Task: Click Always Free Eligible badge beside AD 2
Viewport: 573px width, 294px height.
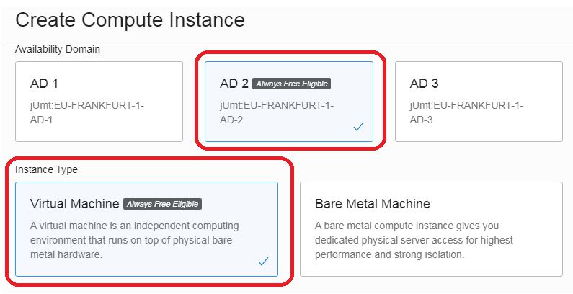Action: 291,84
